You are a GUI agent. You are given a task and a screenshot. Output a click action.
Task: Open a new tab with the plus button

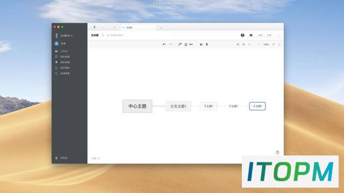click(161, 28)
